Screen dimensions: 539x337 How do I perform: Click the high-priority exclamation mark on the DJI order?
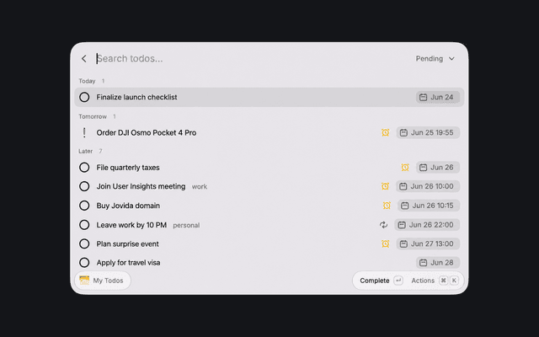tap(84, 133)
